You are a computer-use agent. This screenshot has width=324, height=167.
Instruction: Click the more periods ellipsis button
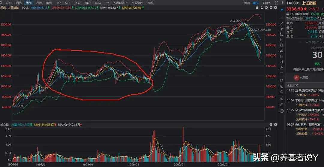tap(107, 3)
